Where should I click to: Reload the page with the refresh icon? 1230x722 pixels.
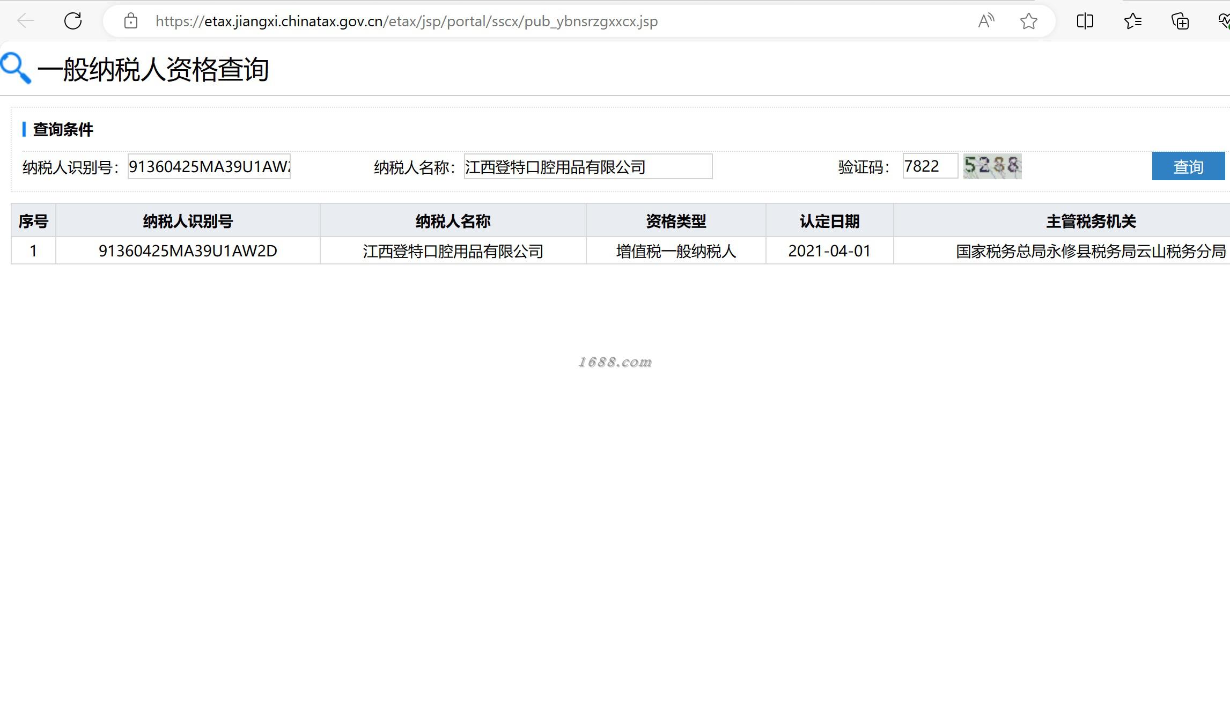point(73,21)
